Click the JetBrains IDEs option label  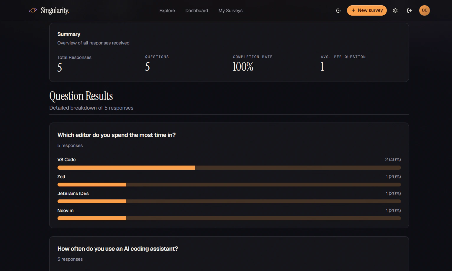point(73,194)
